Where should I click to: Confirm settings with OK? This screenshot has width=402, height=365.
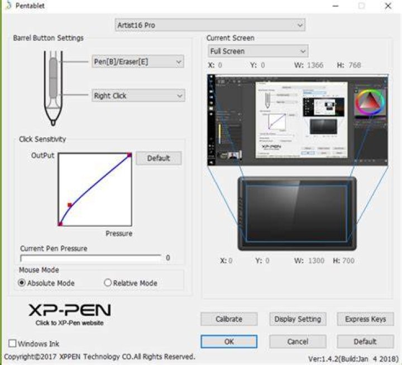229,342
